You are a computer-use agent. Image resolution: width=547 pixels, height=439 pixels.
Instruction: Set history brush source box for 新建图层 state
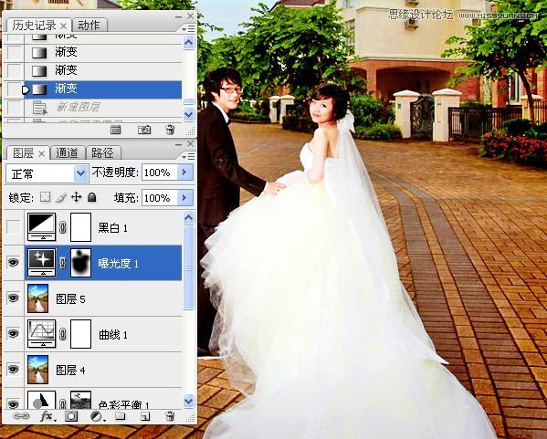(14, 108)
